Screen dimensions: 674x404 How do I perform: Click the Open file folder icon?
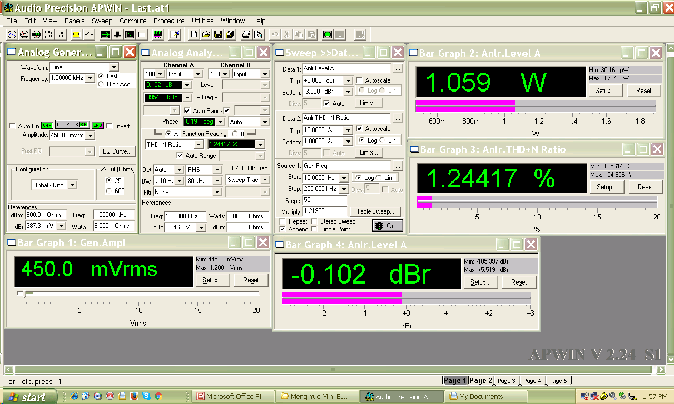coord(206,34)
